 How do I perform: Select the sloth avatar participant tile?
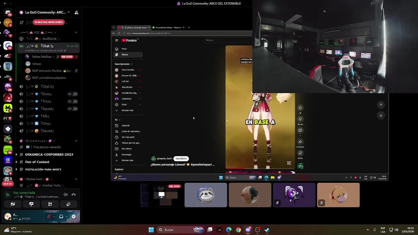coord(206,195)
